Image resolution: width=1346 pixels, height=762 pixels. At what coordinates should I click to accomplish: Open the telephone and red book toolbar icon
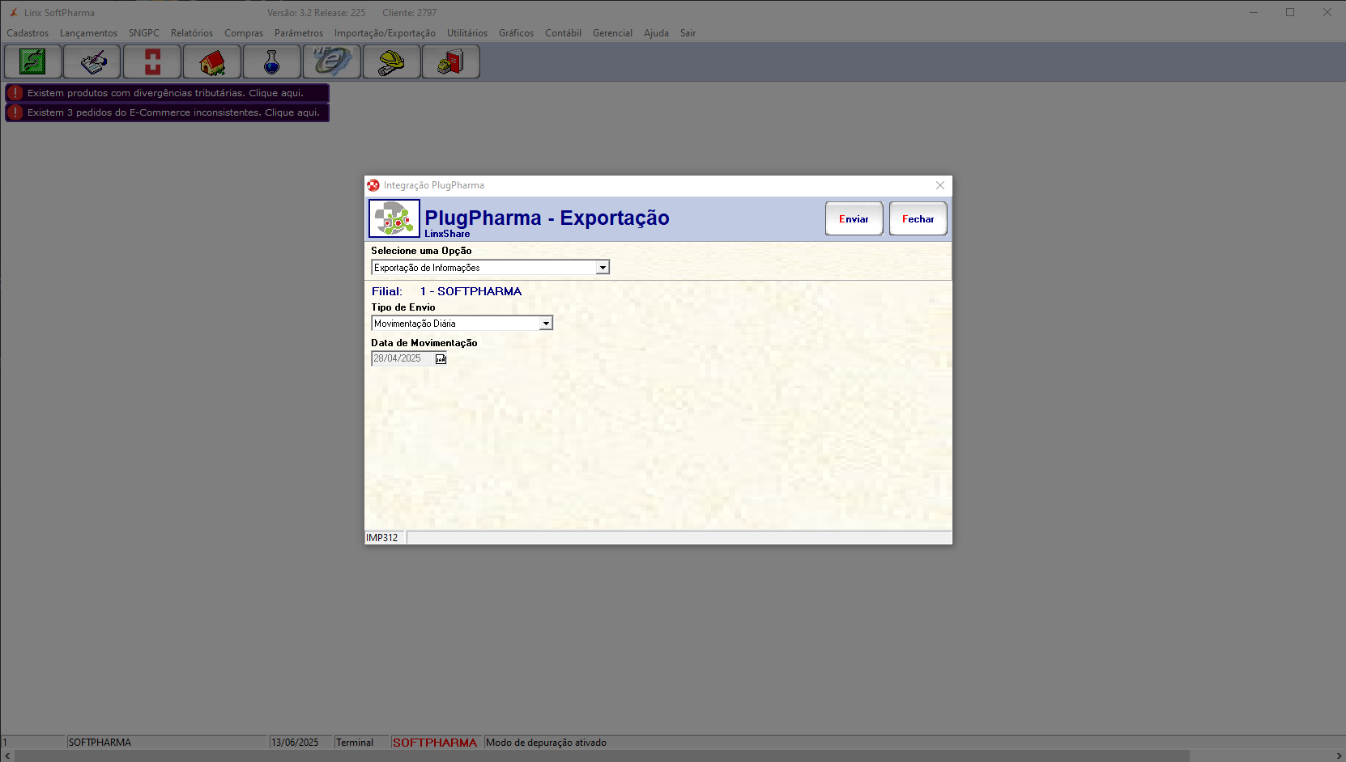coord(451,61)
